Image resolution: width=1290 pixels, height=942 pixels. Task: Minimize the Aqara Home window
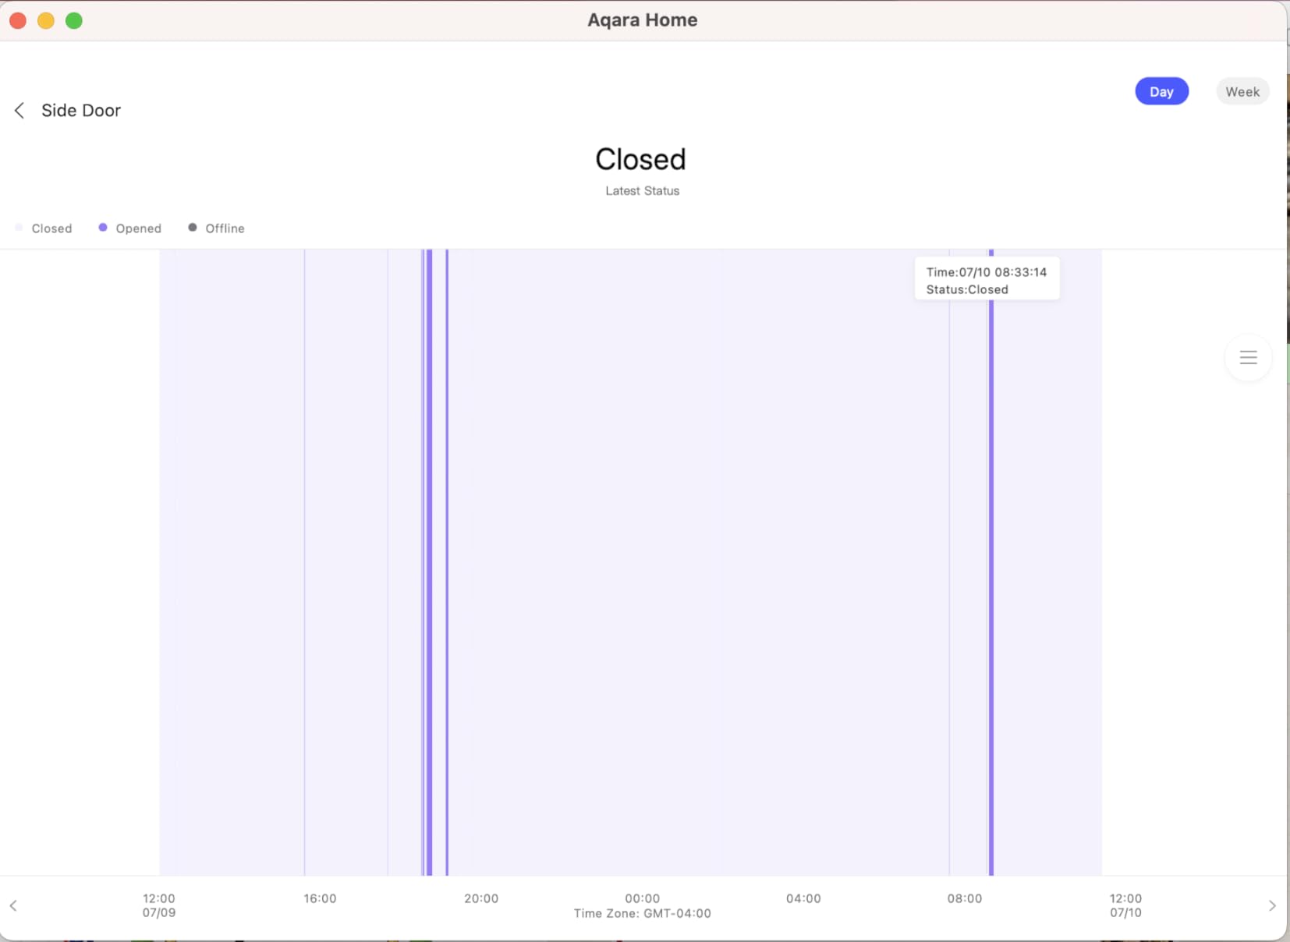pos(46,21)
